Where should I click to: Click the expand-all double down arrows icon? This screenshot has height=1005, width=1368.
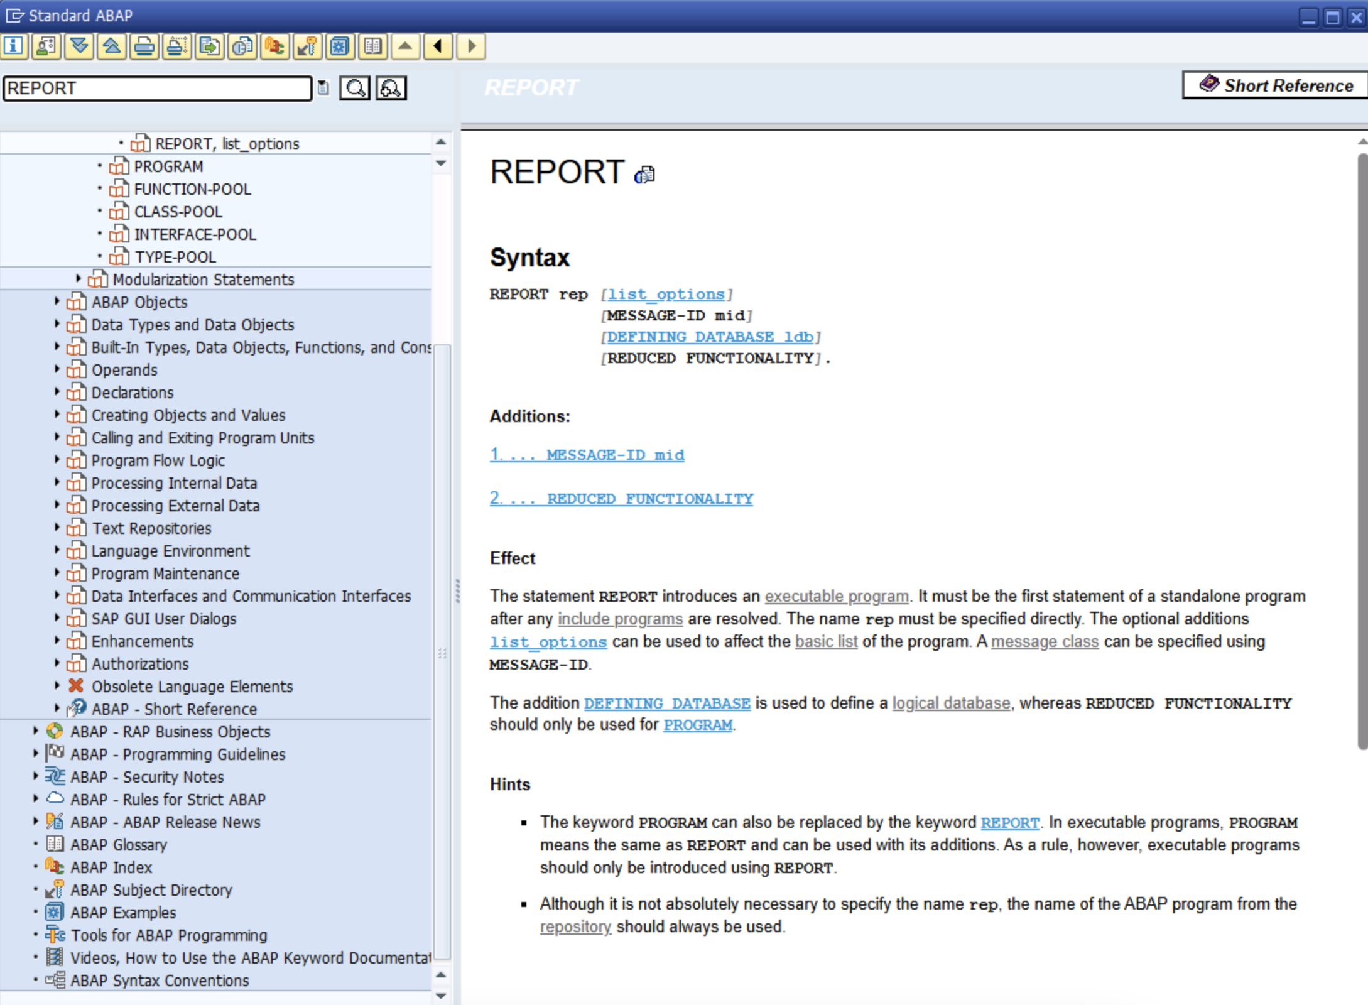(x=79, y=46)
